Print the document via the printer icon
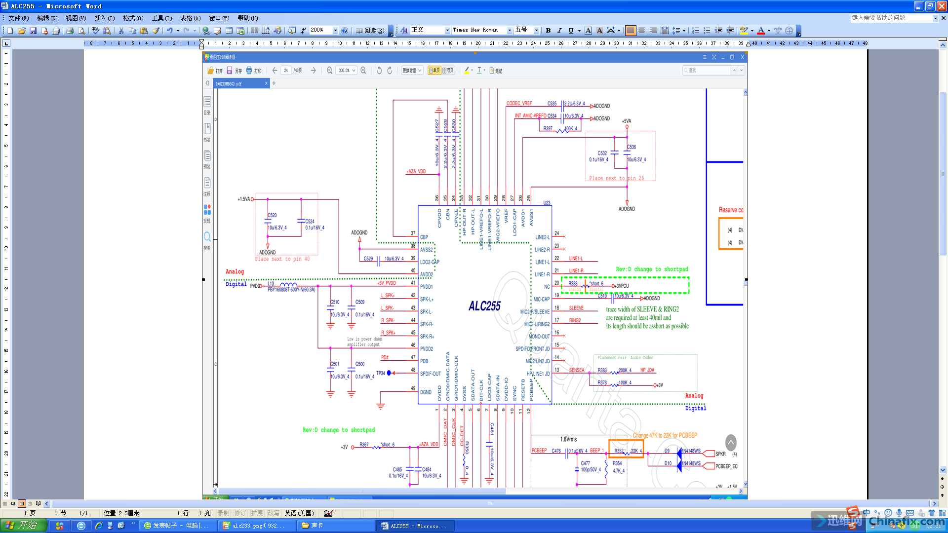Image resolution: width=948 pixels, height=533 pixels. [x=70, y=31]
